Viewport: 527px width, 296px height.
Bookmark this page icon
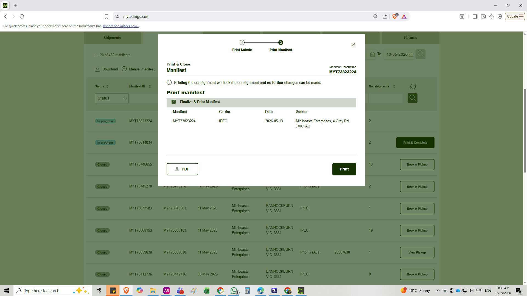click(x=106, y=16)
